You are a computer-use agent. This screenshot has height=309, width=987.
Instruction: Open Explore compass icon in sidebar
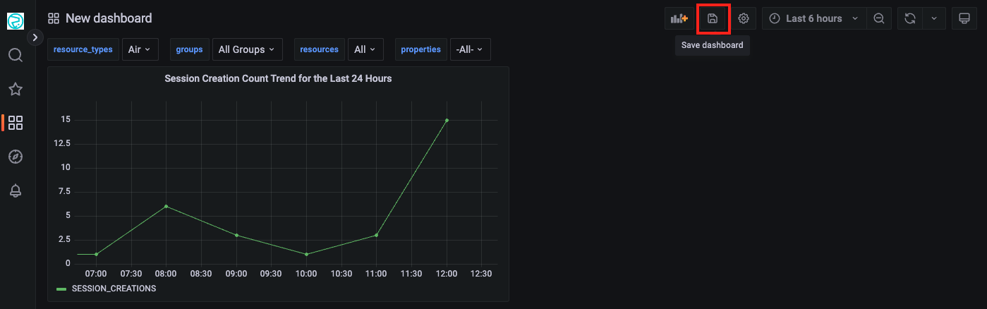(x=16, y=157)
